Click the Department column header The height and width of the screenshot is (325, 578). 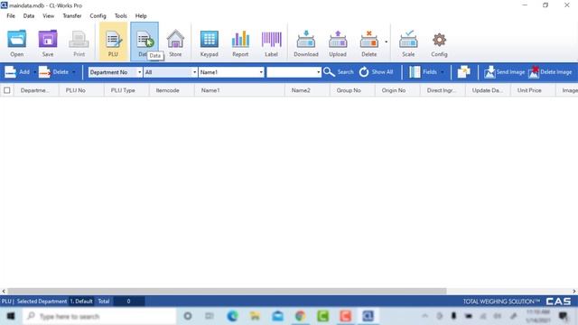tap(36, 90)
